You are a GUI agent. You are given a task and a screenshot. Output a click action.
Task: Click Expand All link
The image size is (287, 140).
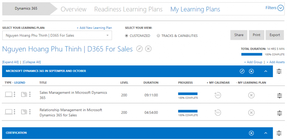pos(10,62)
